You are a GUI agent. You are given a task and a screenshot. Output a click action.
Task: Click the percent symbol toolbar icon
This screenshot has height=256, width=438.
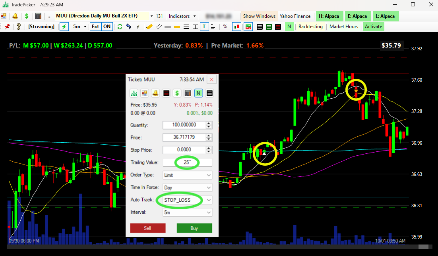coord(225,27)
